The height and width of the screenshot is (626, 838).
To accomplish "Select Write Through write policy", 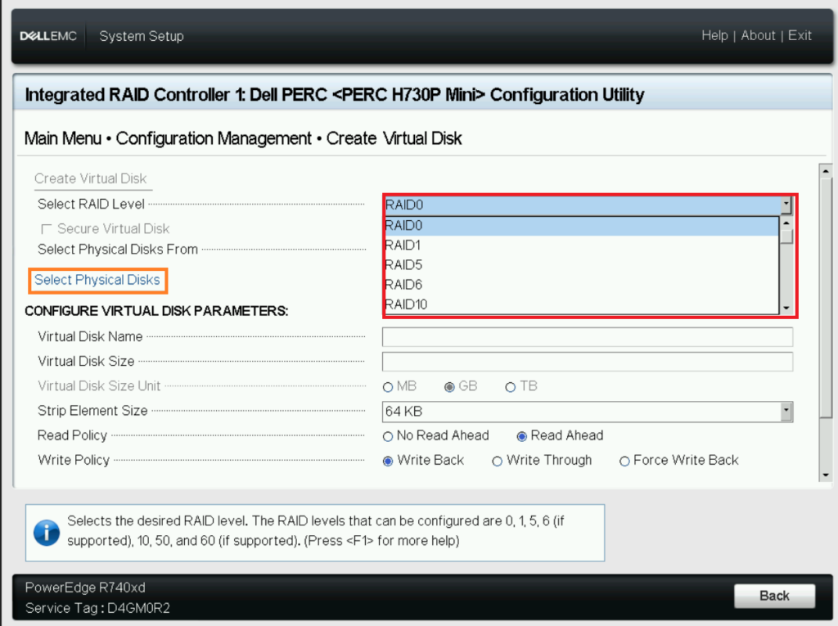I will [x=497, y=462].
